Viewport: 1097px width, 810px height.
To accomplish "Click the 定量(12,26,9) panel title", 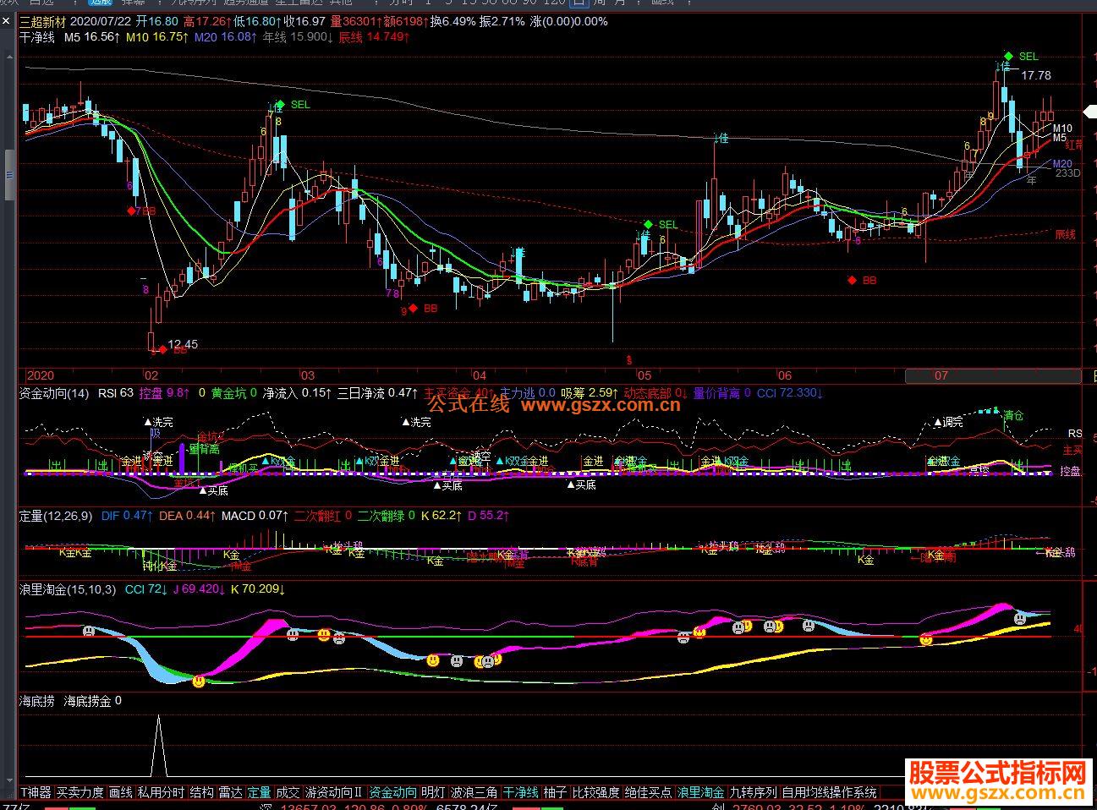I will [56, 515].
